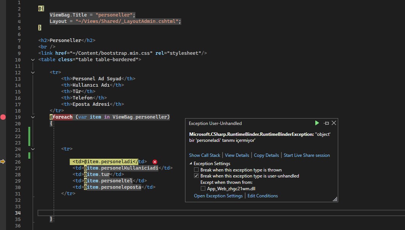Open Show Call Stack link
This screenshot has width=405, height=230.
[205, 155]
